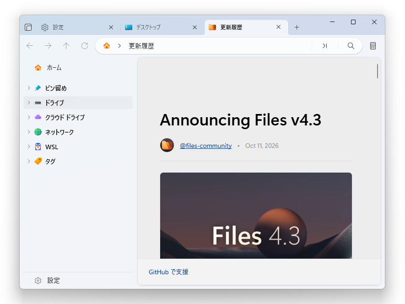
Task: Click the files-community avatar image
Action: (x=167, y=145)
